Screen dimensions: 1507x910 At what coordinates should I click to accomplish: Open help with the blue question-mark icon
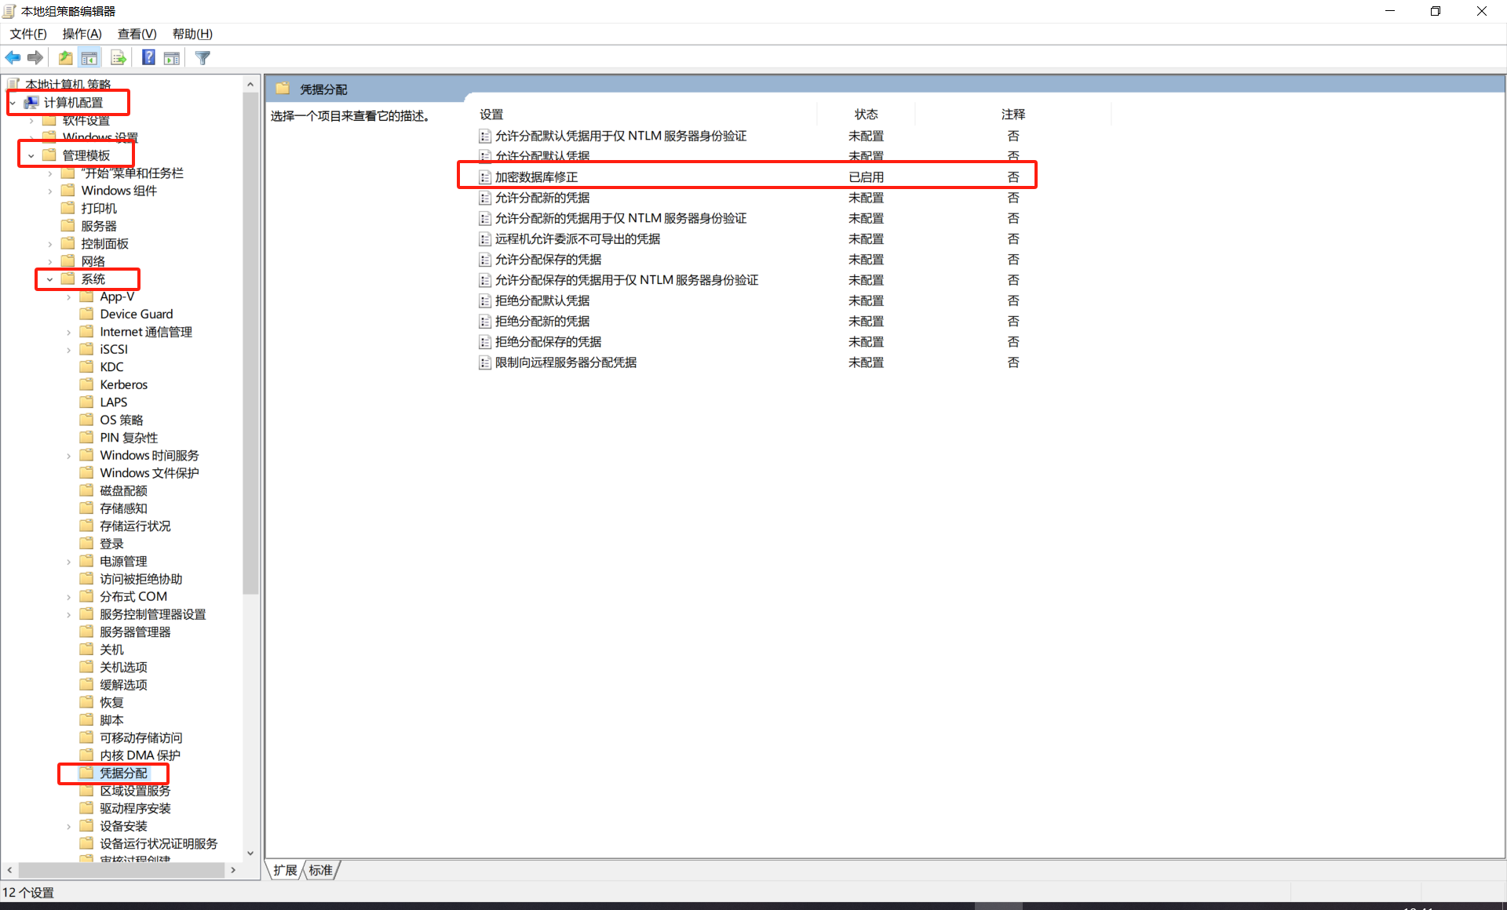(148, 58)
